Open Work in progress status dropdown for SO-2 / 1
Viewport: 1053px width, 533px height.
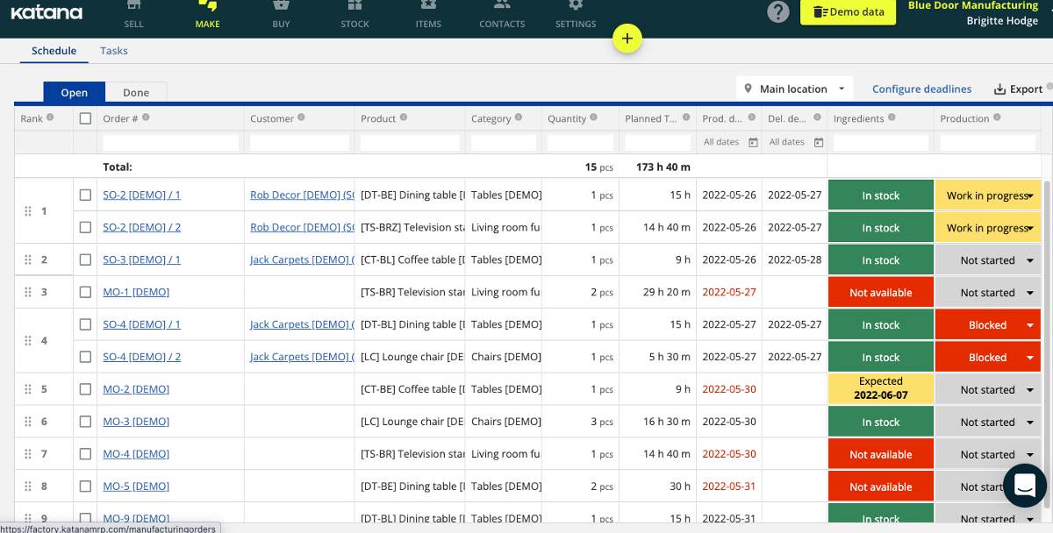tap(1030, 195)
